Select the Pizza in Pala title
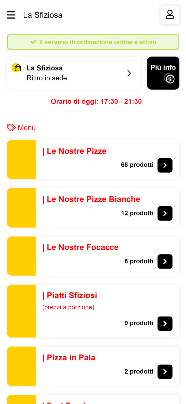Screen dimensions: 186x404 pyautogui.click(x=69, y=357)
